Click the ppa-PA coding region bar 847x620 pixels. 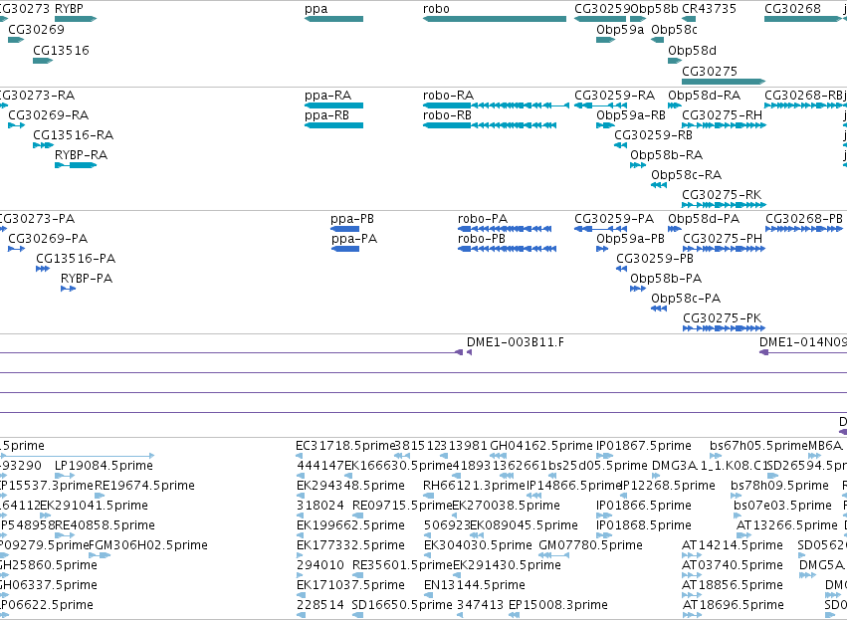[345, 249]
